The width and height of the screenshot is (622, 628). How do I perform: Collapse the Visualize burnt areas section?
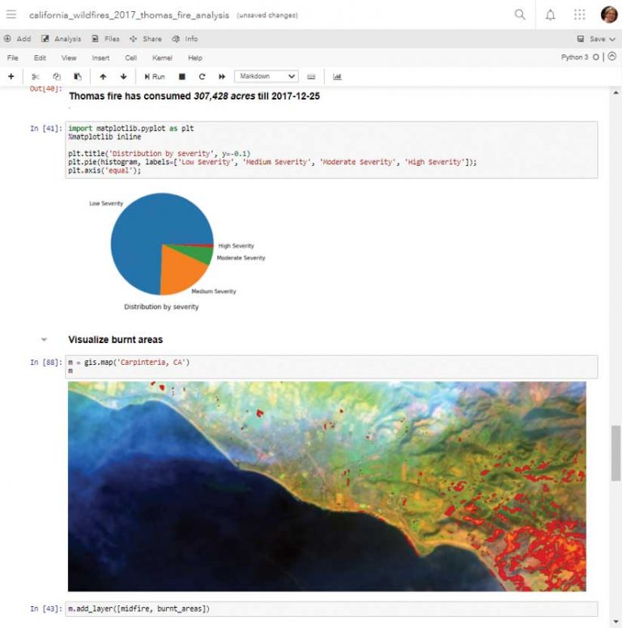point(44,340)
